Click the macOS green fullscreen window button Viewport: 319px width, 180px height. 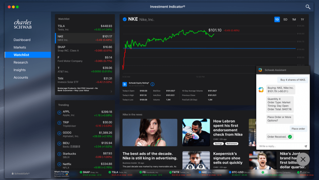[x=17, y=7]
